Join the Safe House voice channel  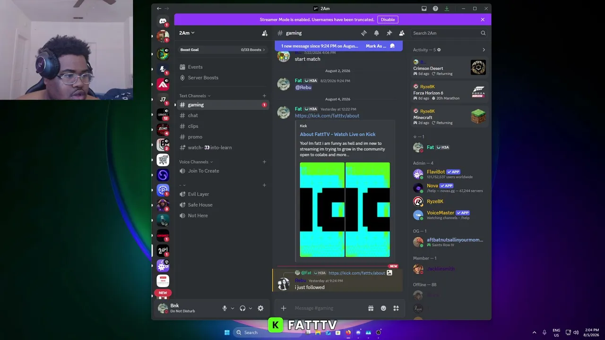pyautogui.click(x=222, y=205)
